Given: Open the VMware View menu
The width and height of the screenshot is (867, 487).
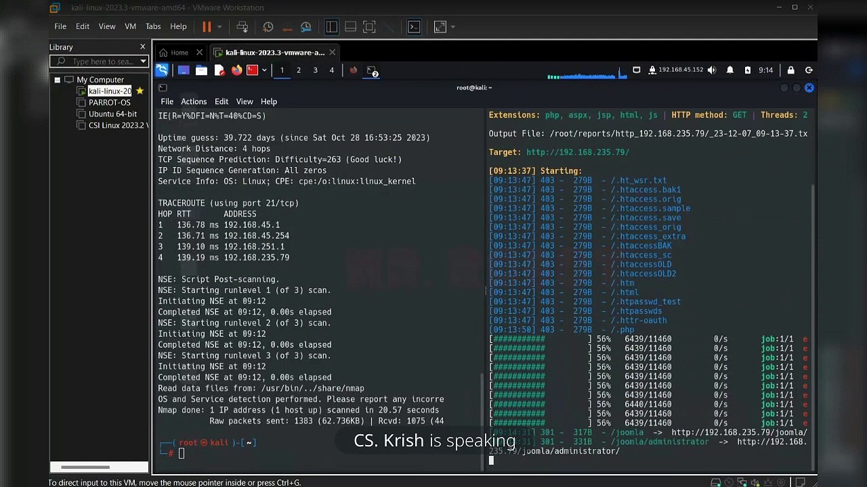Looking at the screenshot, I should 107,26.
